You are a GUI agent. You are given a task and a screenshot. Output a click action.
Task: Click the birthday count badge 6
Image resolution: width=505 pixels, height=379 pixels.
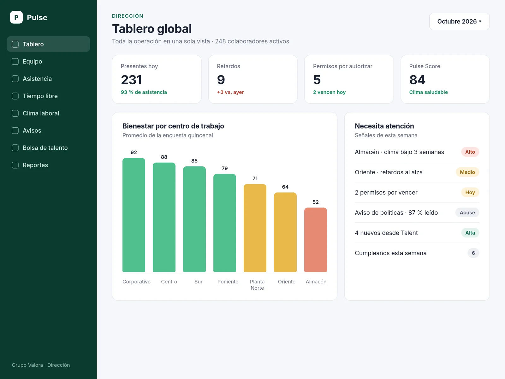tap(473, 253)
